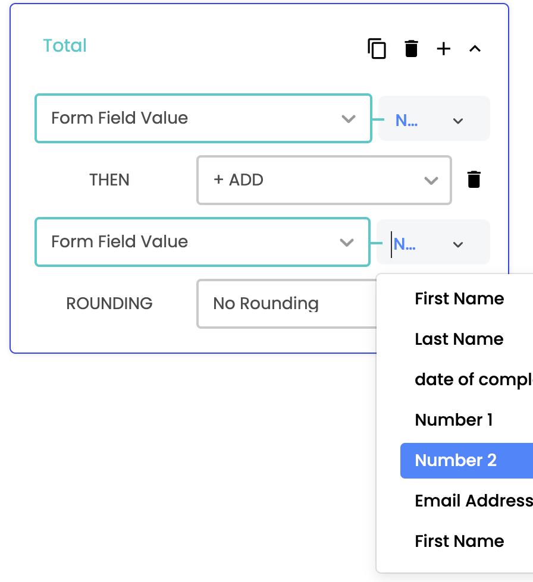
Task: Remove the + ADD operation row
Action: 474,180
